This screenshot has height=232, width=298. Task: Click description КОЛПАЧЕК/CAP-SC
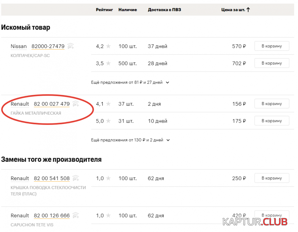click(x=30, y=56)
